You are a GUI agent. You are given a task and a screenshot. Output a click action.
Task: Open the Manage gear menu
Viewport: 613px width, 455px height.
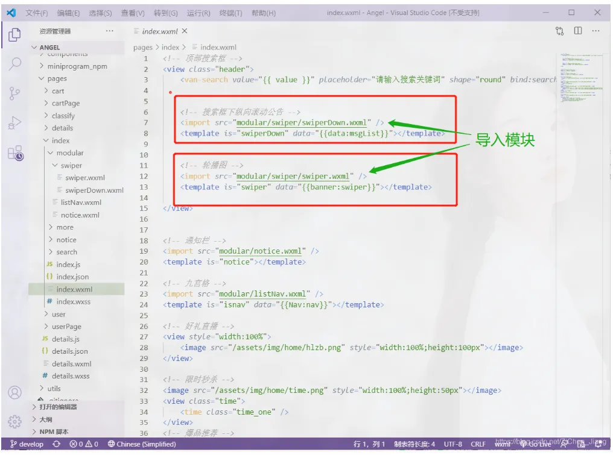pos(15,421)
